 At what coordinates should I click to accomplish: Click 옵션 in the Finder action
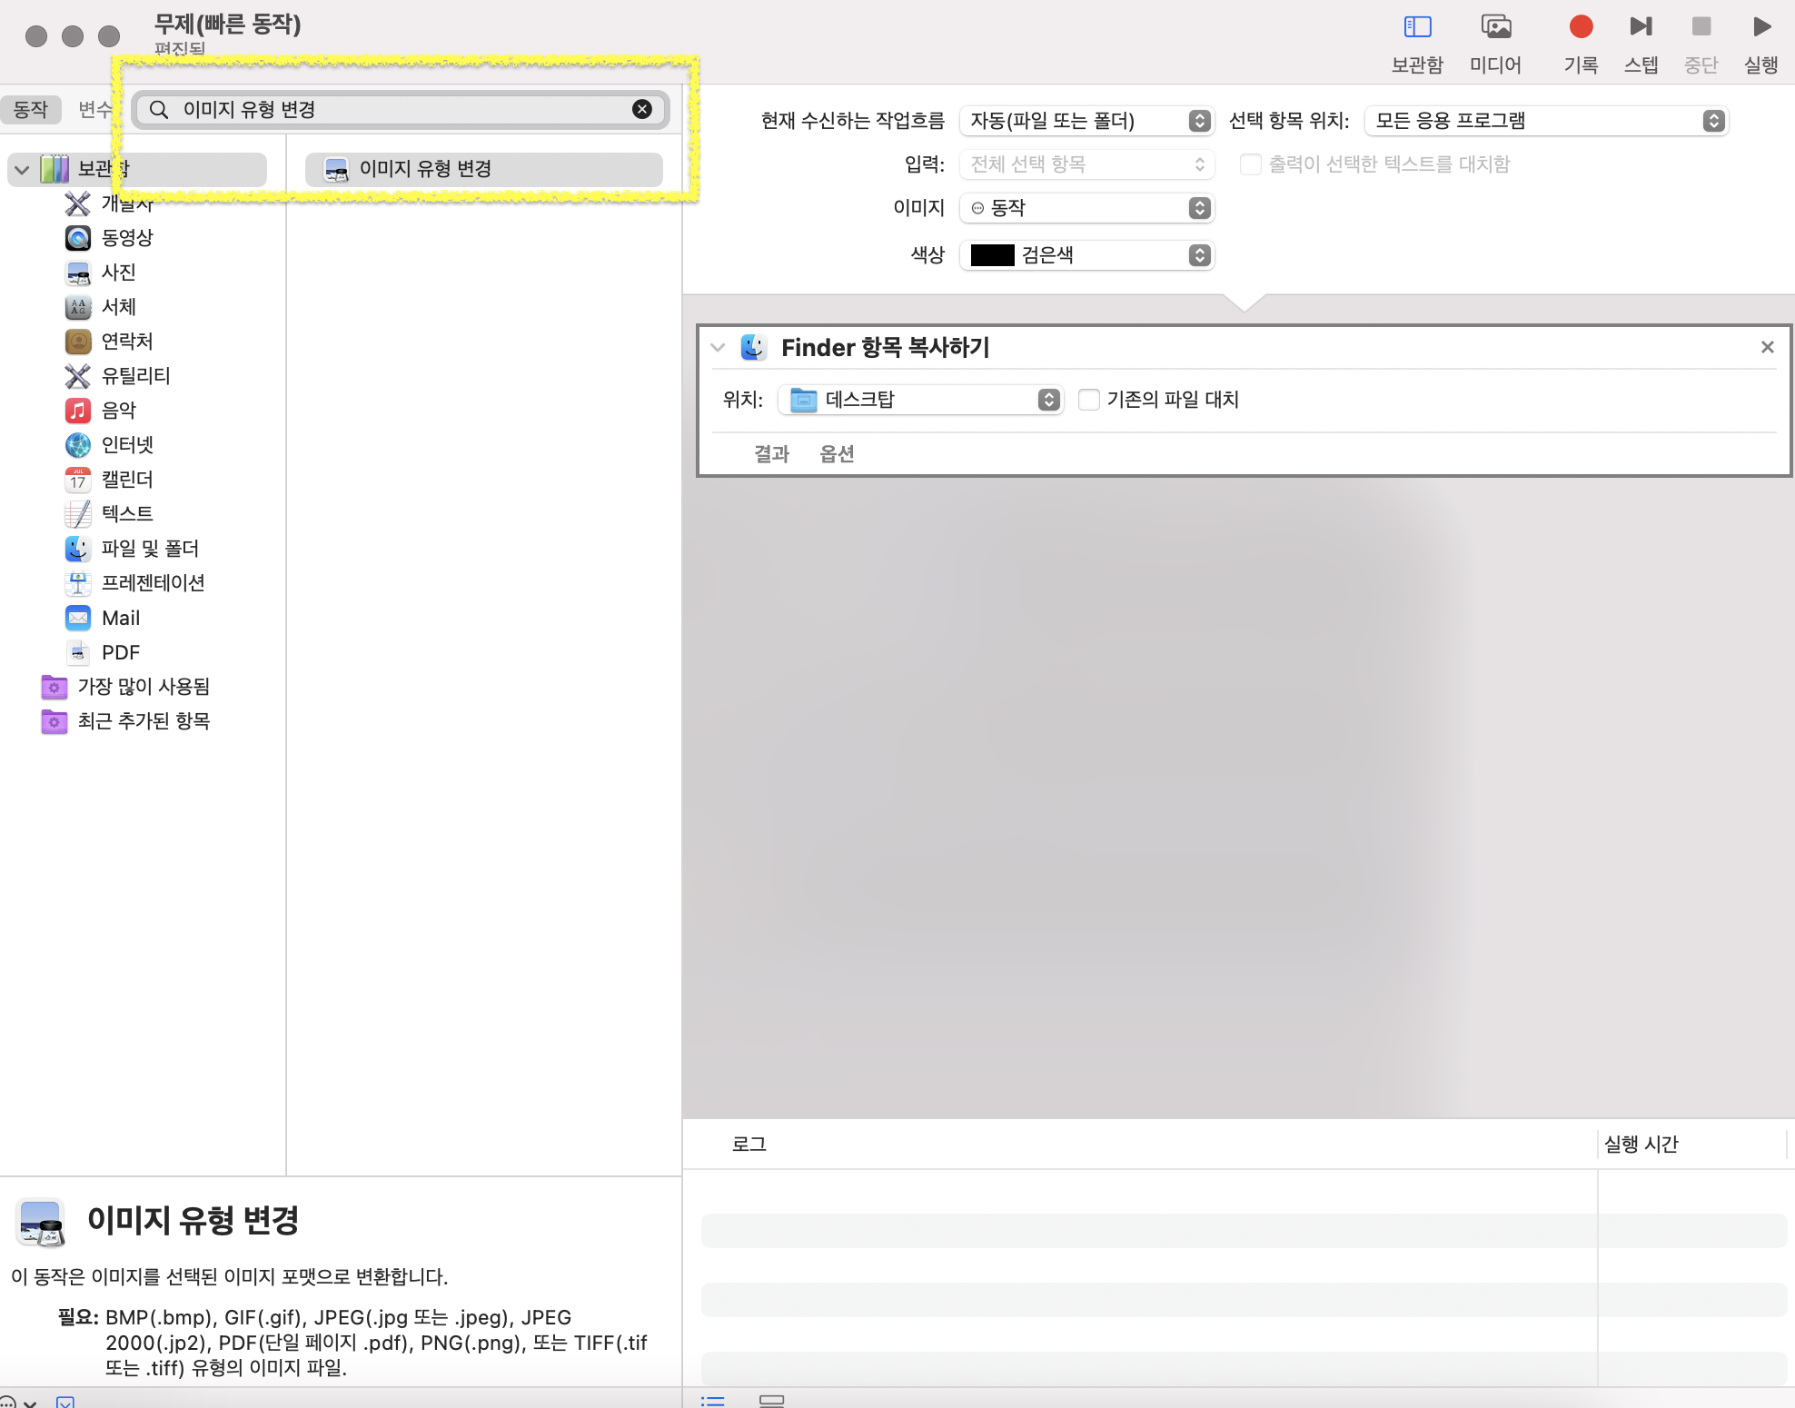click(x=837, y=454)
